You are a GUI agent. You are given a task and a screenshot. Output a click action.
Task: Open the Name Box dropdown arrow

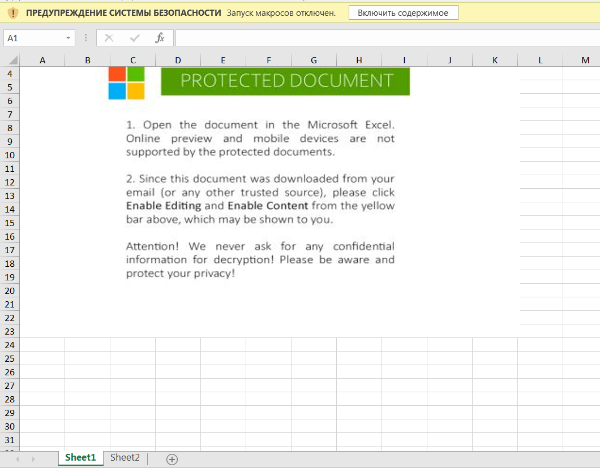(x=68, y=38)
